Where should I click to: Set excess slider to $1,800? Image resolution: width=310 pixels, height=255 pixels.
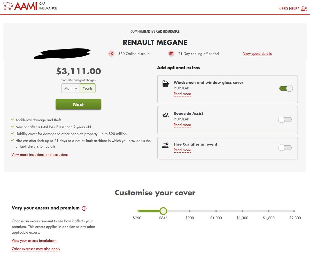pos(268,211)
